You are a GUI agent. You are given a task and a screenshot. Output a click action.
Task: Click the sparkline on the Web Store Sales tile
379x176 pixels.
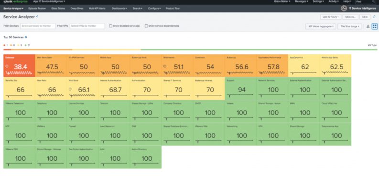pyautogui.click(x=50, y=72)
